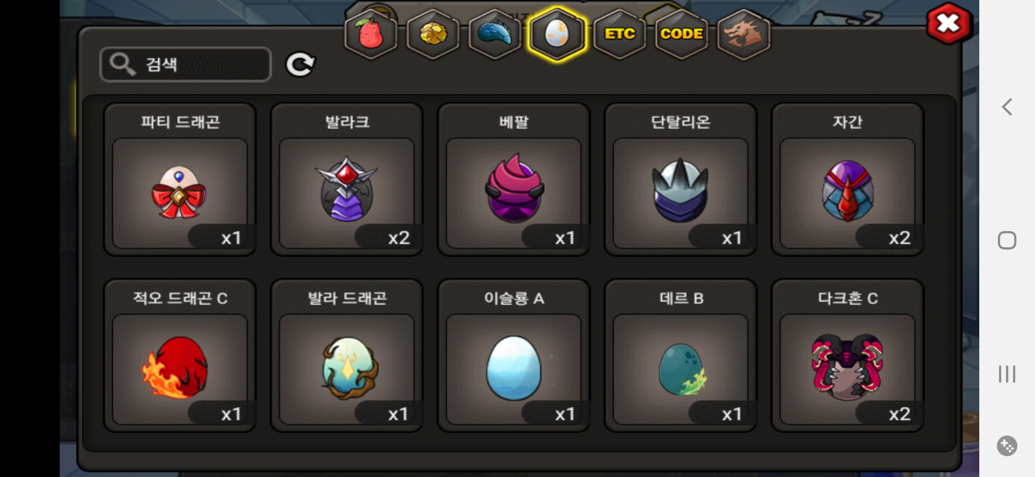The image size is (1035, 477).
Task: Click the refresh arrow icon
Action: (300, 65)
